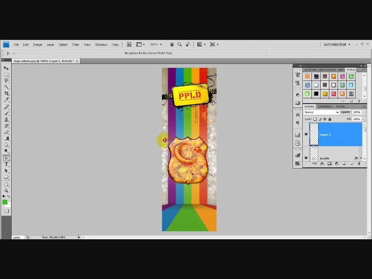Click the Zoom tool in application bar

click(180, 45)
